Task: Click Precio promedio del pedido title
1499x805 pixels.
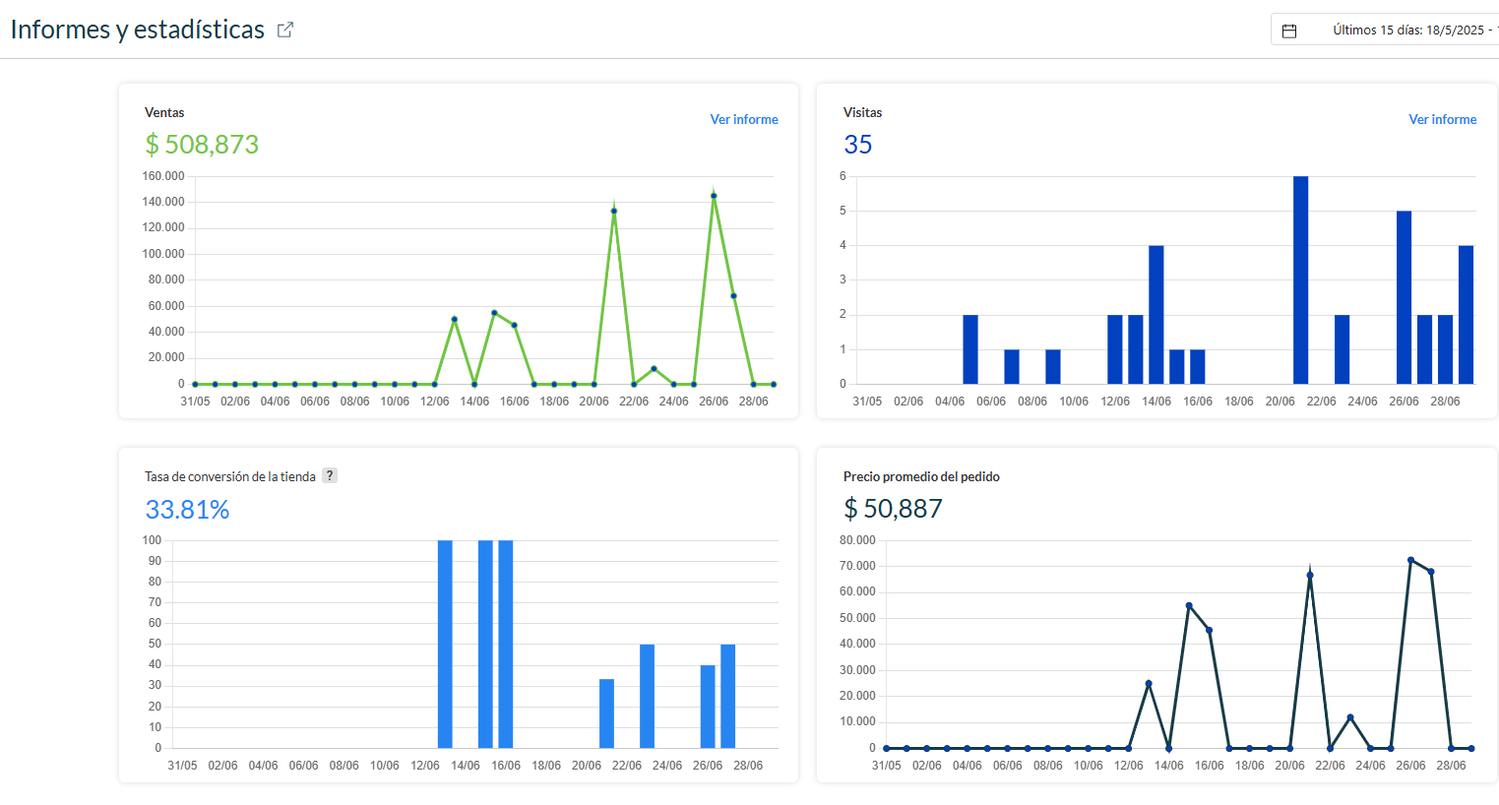Action: pos(921,476)
